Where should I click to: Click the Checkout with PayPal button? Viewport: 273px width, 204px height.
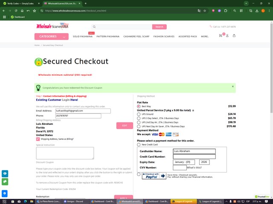coord(154,176)
